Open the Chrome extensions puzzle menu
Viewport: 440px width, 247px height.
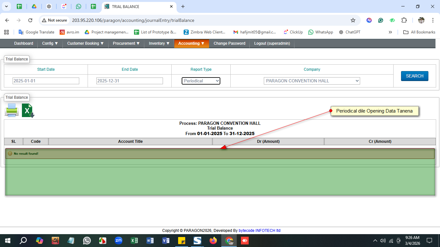404,20
